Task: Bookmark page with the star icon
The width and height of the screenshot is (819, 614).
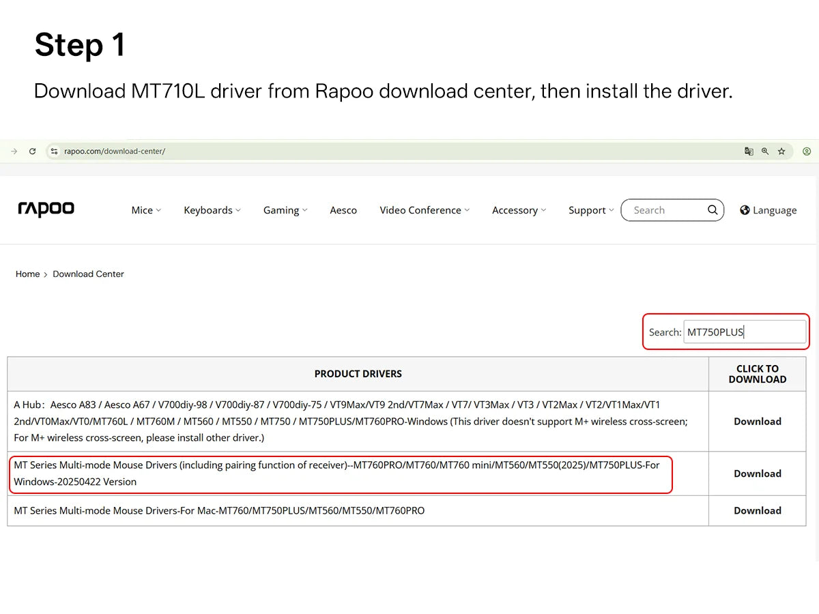Action: (x=781, y=151)
